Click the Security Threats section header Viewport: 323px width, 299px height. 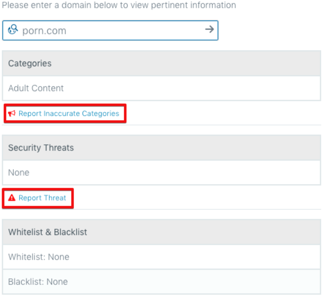161,148
